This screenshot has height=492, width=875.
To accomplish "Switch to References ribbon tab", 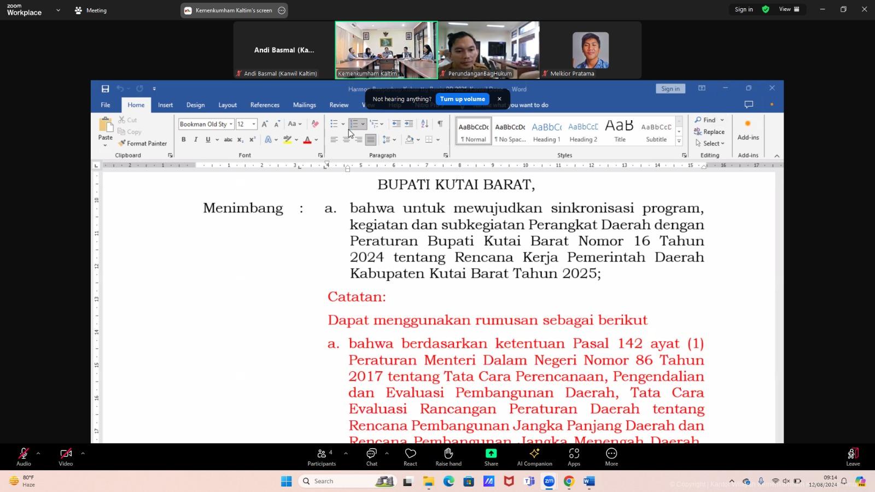I will [265, 105].
